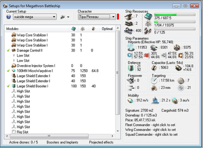This screenshot has width=203, height=148.
Task: Toggle the Damage Control II active checkmark
Action: tap(8, 50)
